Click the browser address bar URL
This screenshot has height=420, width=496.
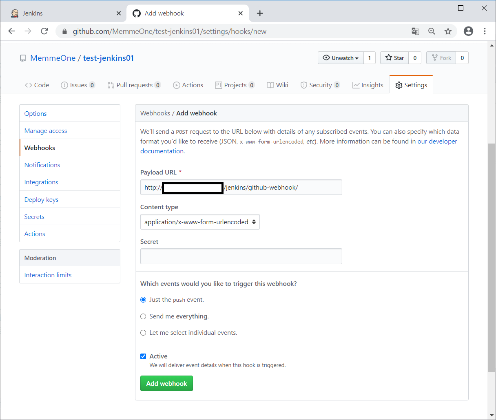point(170,31)
